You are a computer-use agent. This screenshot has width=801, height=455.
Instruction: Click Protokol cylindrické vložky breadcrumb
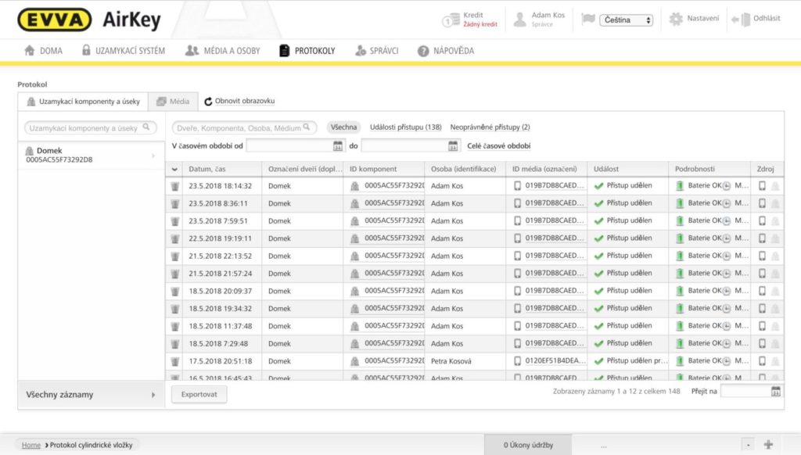91,446
